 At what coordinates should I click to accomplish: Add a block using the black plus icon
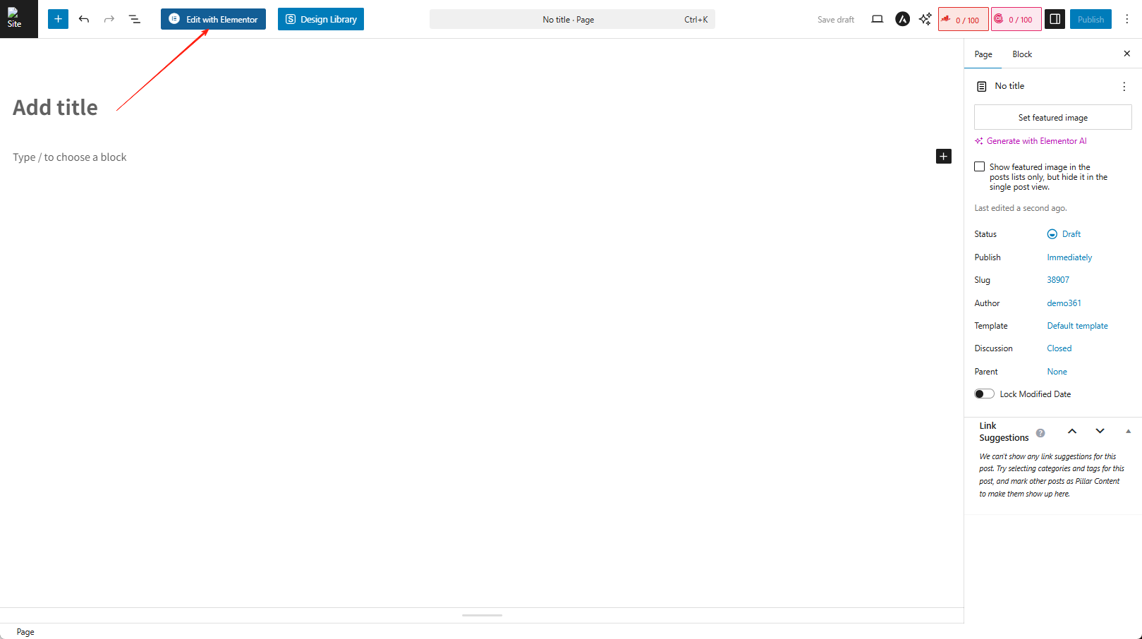coord(943,156)
